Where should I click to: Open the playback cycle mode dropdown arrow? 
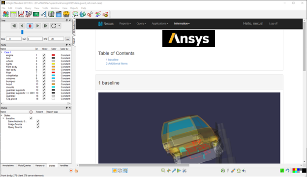click(x=59, y=26)
